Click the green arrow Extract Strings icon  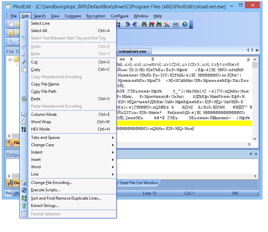(x=24, y=205)
